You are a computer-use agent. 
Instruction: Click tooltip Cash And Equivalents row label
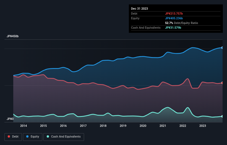[x=146, y=28]
